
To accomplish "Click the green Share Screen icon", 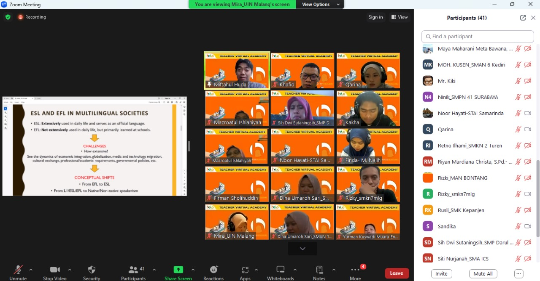I will pyautogui.click(x=178, y=270).
